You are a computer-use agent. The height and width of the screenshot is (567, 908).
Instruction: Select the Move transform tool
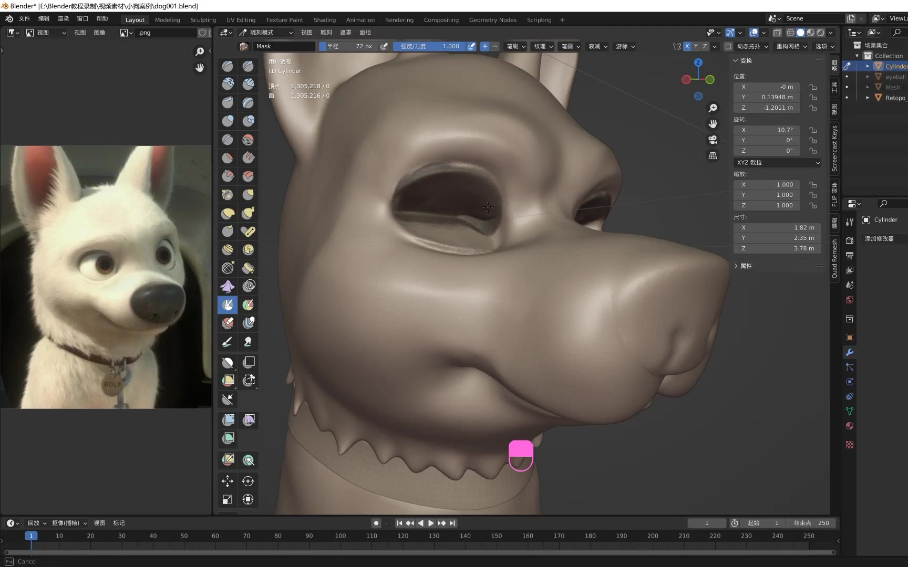228,481
